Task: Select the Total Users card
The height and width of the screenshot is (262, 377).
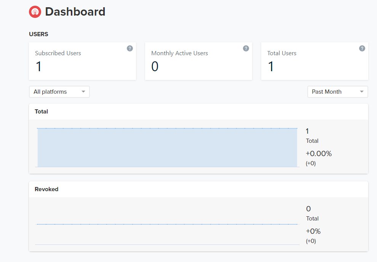Action: 315,61
